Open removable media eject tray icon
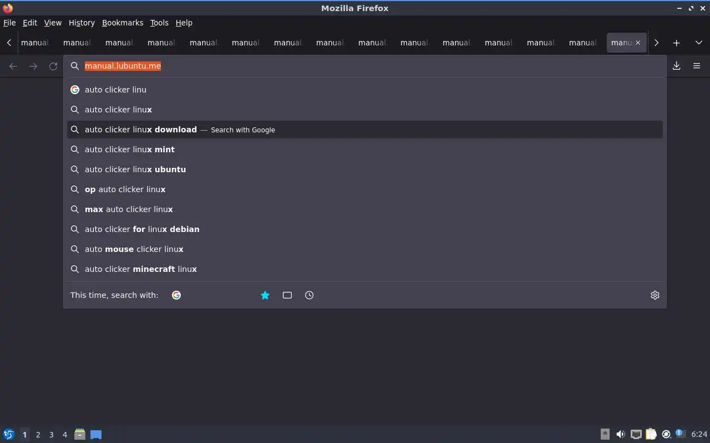 tap(605, 434)
